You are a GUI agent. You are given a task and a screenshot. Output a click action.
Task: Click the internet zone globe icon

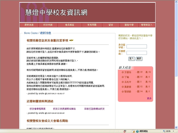click(x=137, y=131)
